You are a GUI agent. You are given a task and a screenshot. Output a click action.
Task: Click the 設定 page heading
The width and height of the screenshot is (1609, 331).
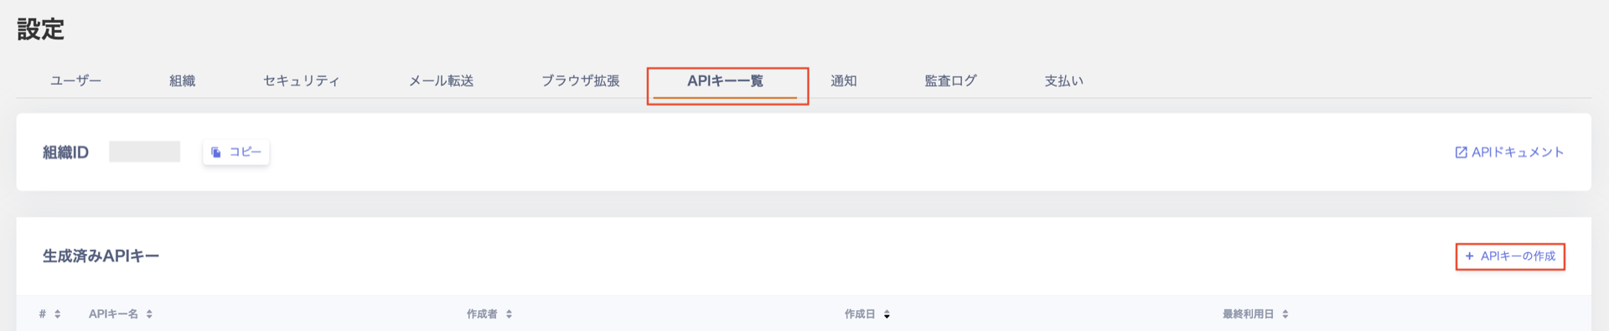(40, 29)
